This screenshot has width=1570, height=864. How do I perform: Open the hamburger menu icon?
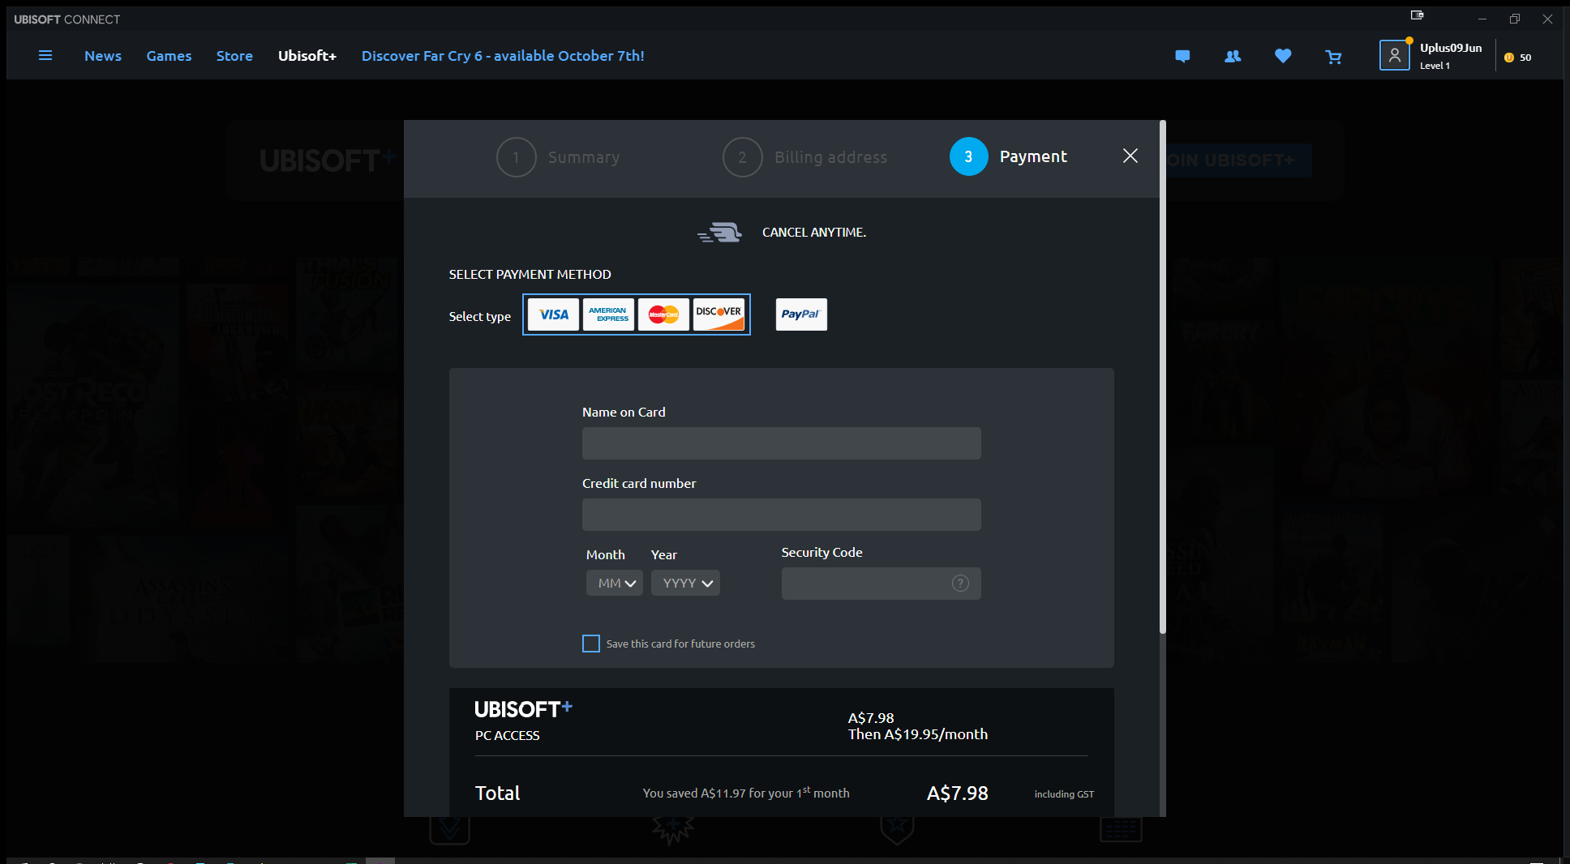(x=45, y=56)
